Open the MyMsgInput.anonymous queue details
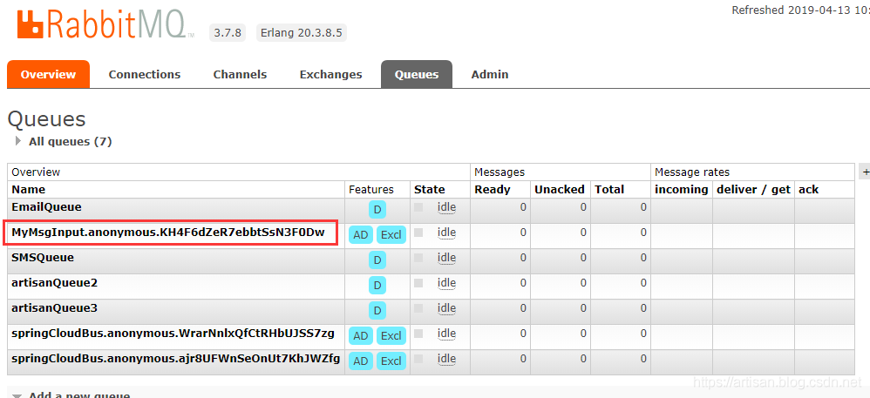Viewport: 870px width, 398px height. [x=167, y=233]
